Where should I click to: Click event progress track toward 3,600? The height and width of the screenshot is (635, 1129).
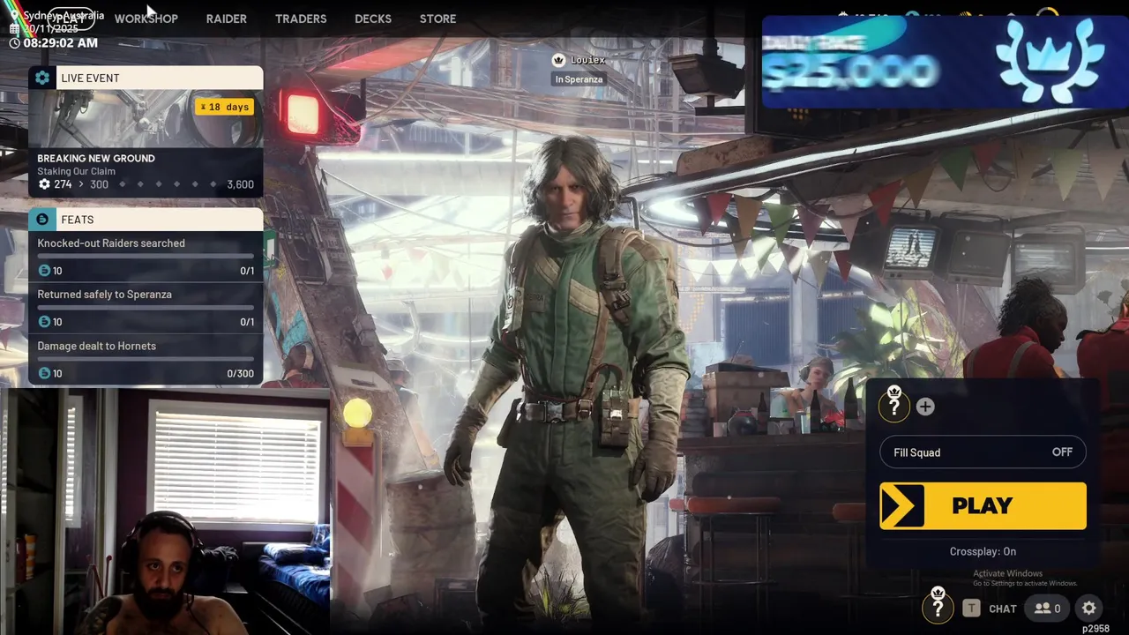click(168, 184)
